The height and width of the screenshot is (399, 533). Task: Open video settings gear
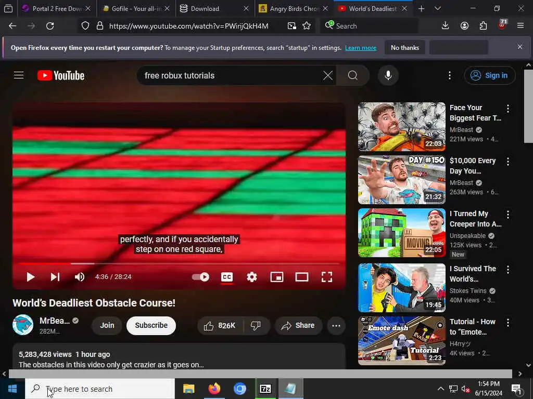251,277
